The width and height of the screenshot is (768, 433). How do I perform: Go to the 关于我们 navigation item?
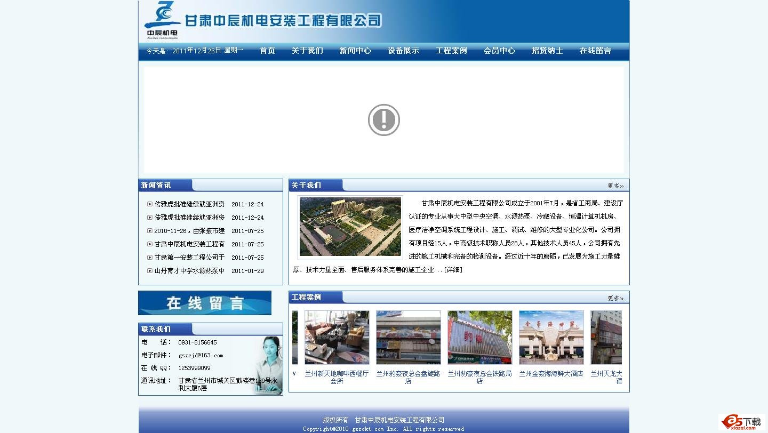(307, 51)
